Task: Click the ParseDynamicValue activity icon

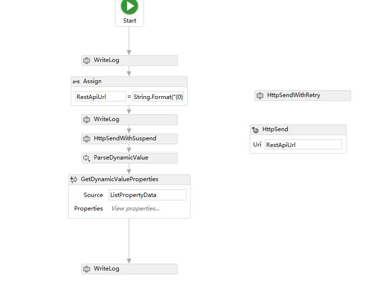Action: (87, 158)
